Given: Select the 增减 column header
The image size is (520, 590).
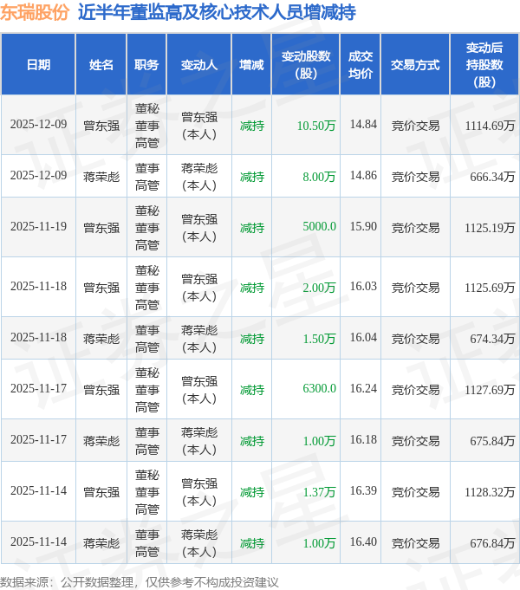Looking at the screenshot, I should coord(251,65).
